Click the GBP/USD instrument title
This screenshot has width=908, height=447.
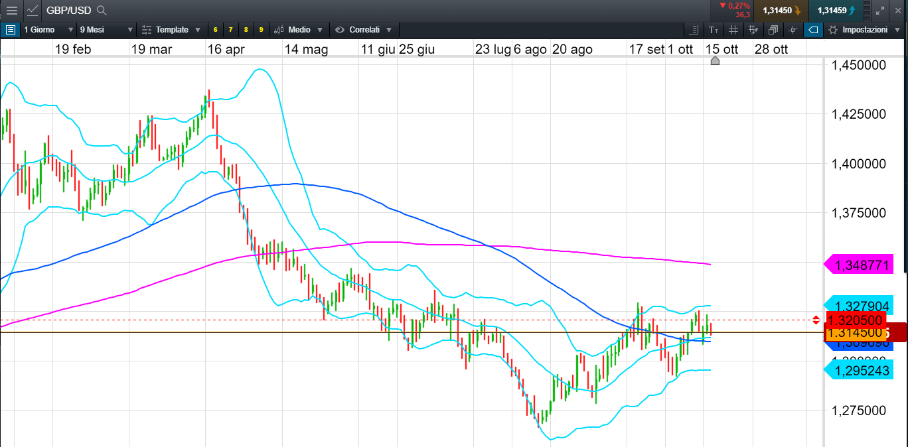pos(68,11)
